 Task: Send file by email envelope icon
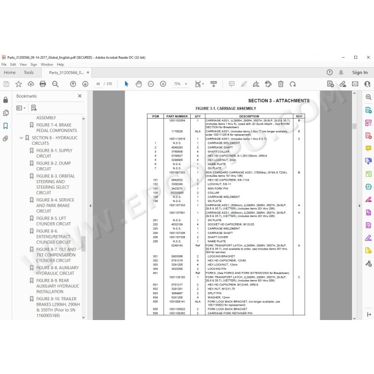[355, 84]
